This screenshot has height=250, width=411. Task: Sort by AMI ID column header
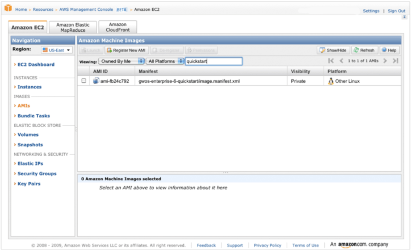click(112, 71)
